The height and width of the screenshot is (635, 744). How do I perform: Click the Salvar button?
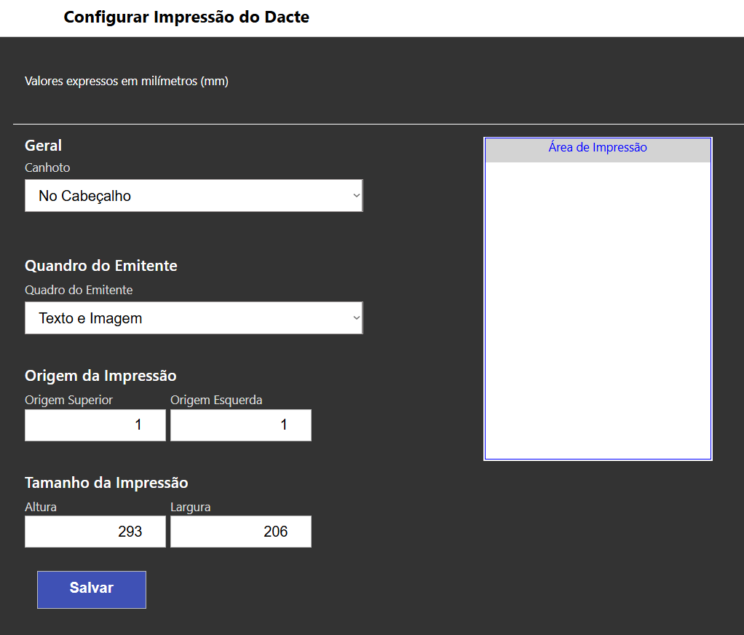pos(91,588)
